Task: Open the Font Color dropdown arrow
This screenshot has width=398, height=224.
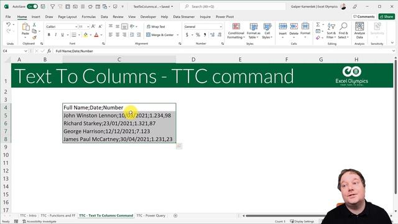Action: (101, 35)
